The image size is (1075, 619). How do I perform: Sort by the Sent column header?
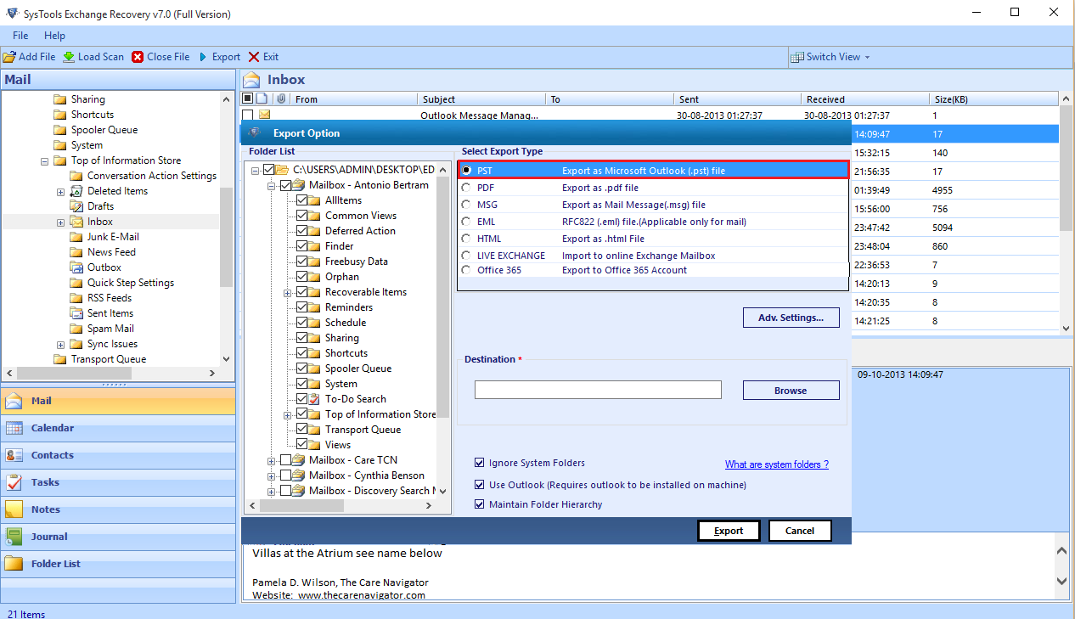click(x=738, y=99)
